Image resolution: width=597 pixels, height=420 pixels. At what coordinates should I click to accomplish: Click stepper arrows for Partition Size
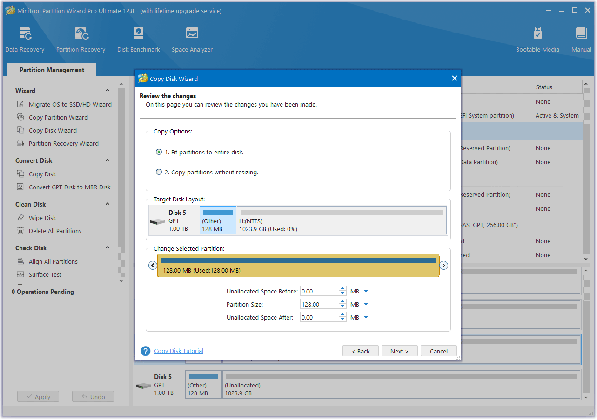coord(343,304)
